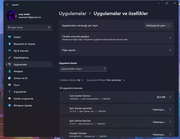Select Sistem in the sidebar
This screenshot has width=180, height=139.
[29, 37]
